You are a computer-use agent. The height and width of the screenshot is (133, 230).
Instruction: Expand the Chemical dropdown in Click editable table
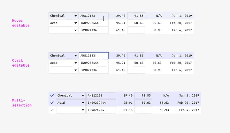click(x=64, y=56)
